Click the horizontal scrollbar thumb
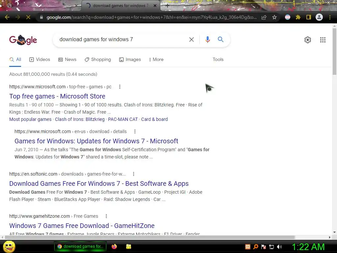 [x=150, y=237]
